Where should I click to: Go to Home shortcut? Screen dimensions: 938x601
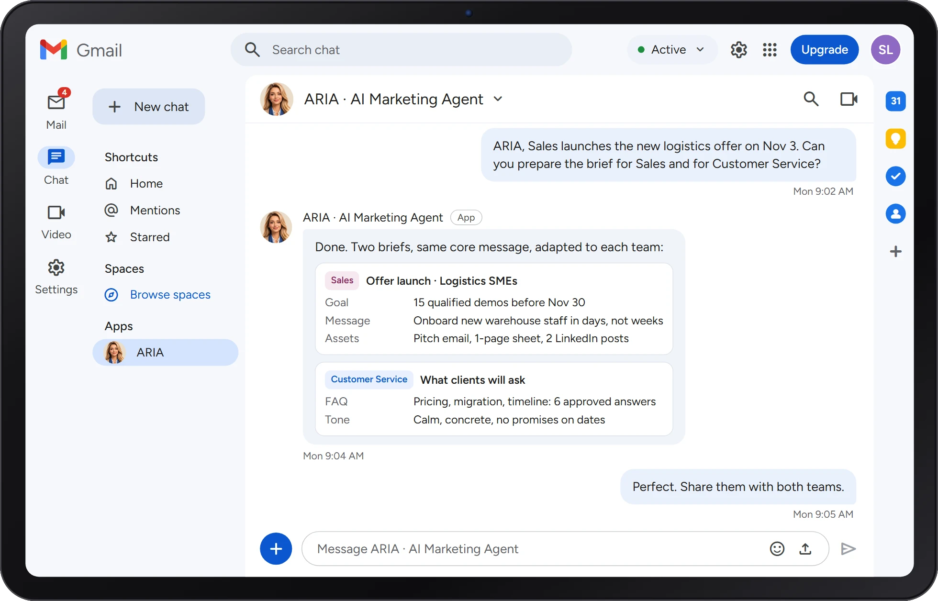click(x=146, y=184)
